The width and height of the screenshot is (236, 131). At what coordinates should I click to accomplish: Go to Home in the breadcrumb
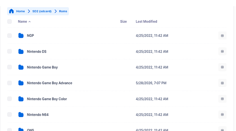(x=21, y=11)
